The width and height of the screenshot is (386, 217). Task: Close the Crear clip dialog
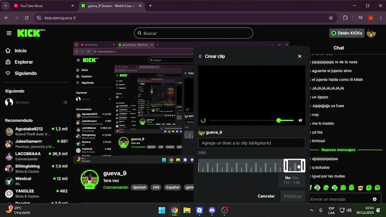(299, 56)
